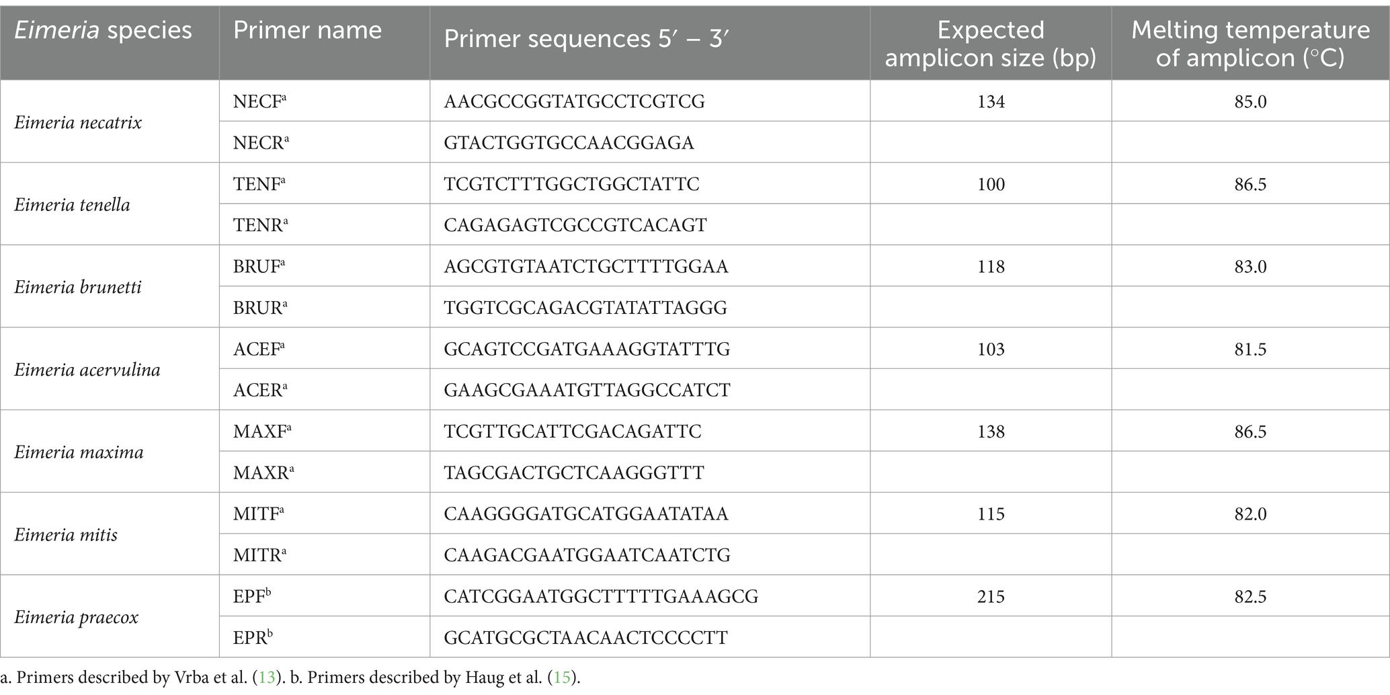
Task: Click the TENR primer sequence CAGAGAGTCGCCGTCACAGT
Action: (575, 225)
